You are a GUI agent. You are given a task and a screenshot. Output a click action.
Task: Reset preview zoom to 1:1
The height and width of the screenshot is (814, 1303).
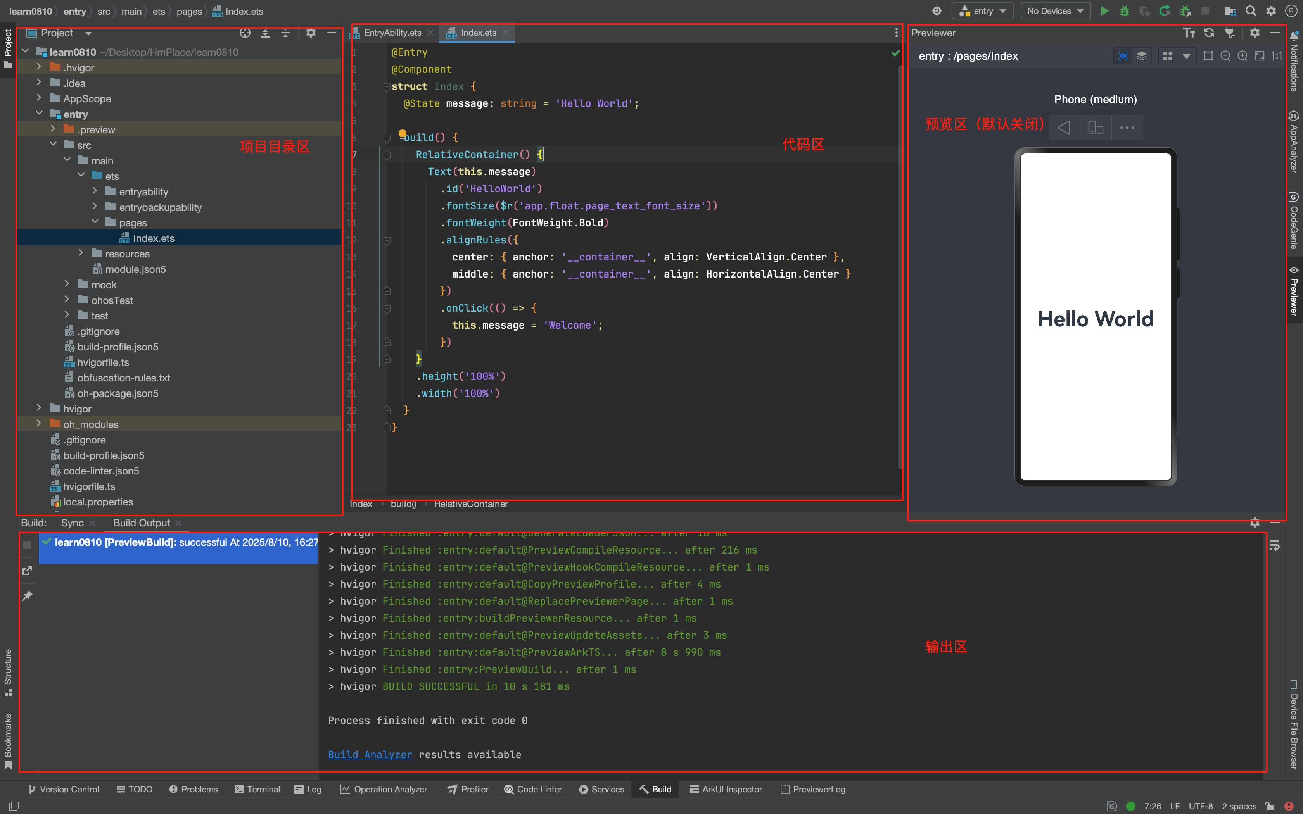(1277, 56)
